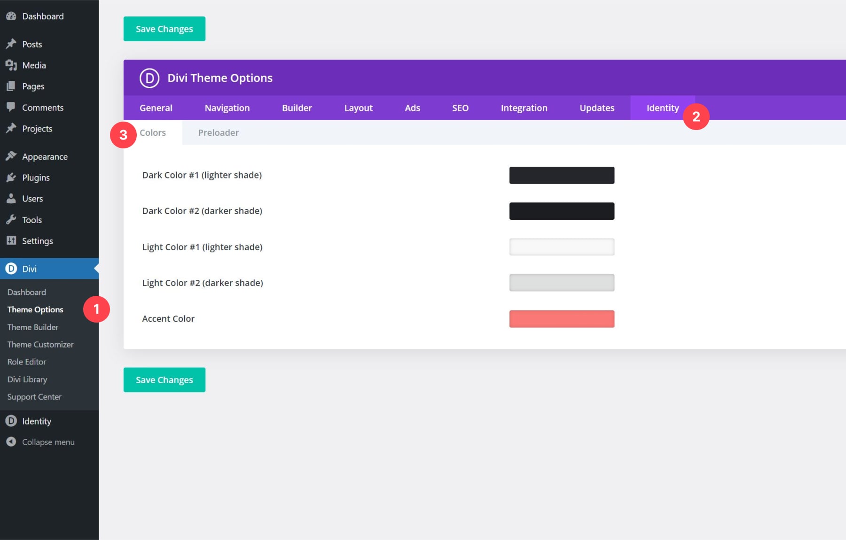Open the SEO tab
This screenshot has height=540, width=846.
461,108
